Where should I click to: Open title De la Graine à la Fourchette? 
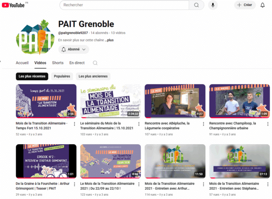[43, 186]
